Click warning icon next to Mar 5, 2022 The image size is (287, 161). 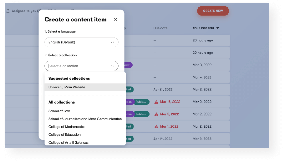[156, 114]
